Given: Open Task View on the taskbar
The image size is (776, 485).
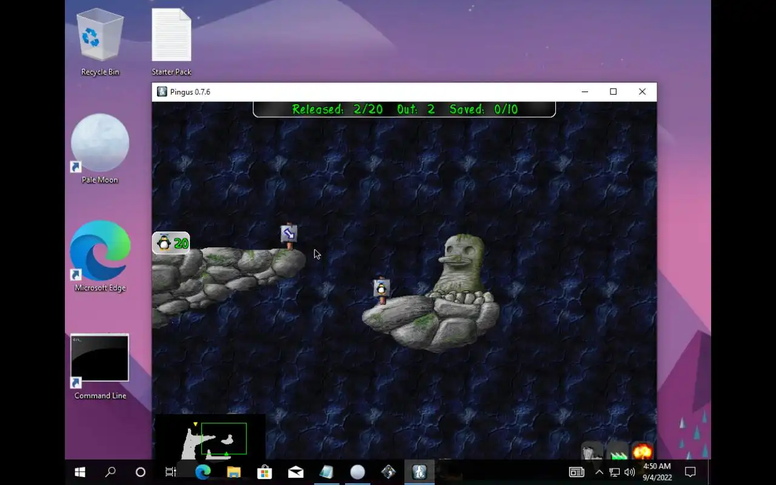Looking at the screenshot, I should pyautogui.click(x=170, y=472).
